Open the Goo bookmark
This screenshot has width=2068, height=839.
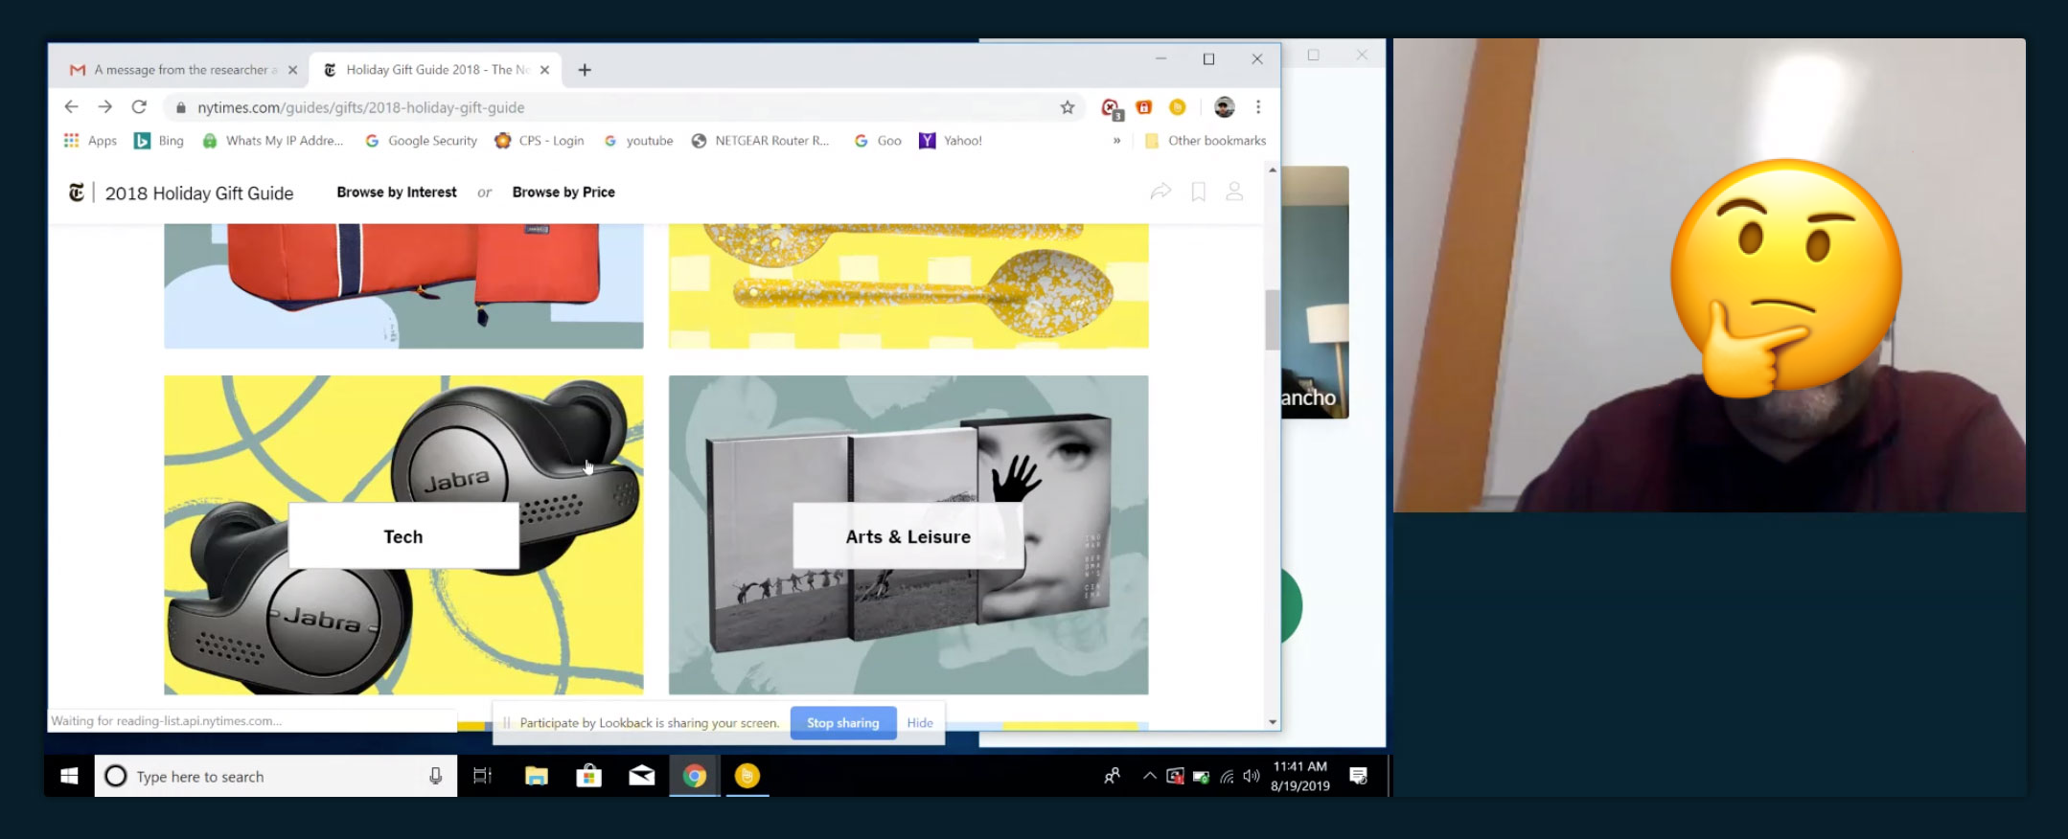878,141
